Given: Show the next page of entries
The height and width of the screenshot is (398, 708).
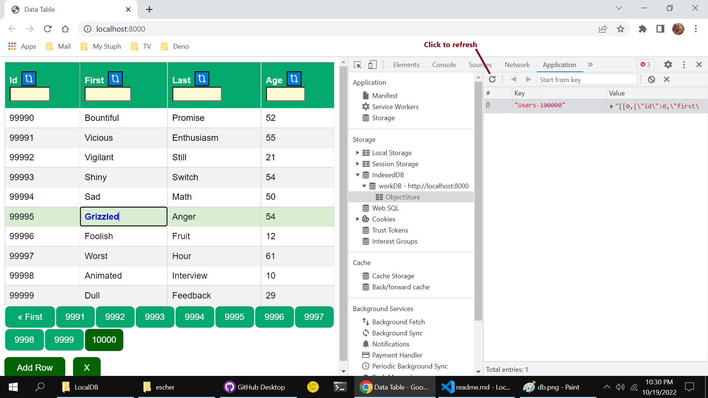Looking at the screenshot, I should tap(528, 79).
